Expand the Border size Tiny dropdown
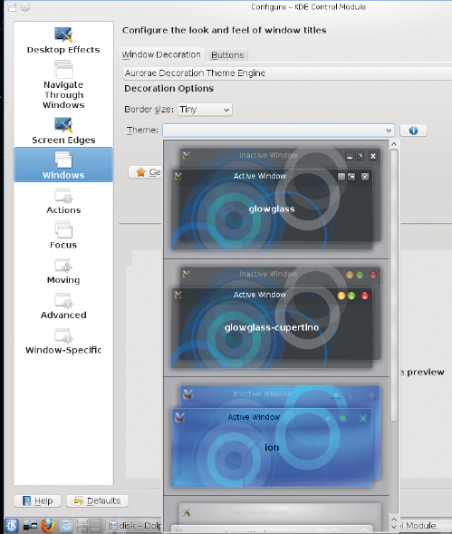The width and height of the screenshot is (452, 534). [x=205, y=110]
